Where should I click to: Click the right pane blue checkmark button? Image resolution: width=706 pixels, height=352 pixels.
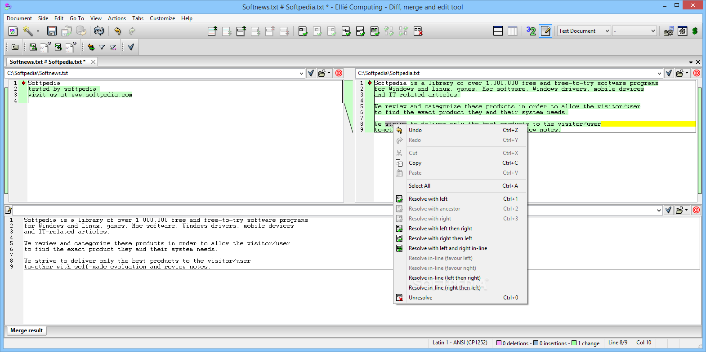coord(669,73)
